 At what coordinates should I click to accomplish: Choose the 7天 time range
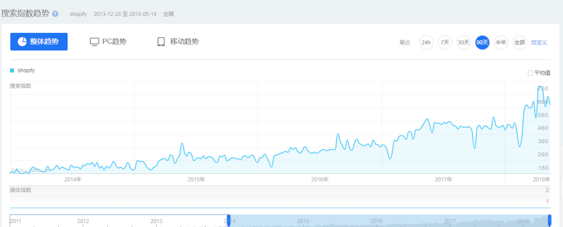coord(445,43)
